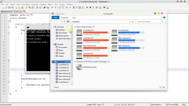This screenshot has height=106, width=189.
Task: Click navigation pane scrollbar down arrow
Action: (x=72, y=85)
